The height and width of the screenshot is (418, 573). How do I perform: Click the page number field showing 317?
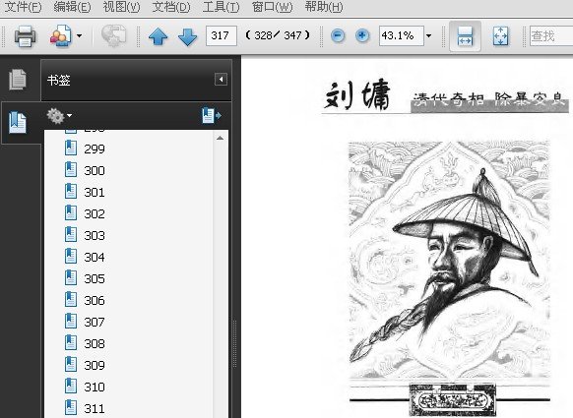pos(222,35)
